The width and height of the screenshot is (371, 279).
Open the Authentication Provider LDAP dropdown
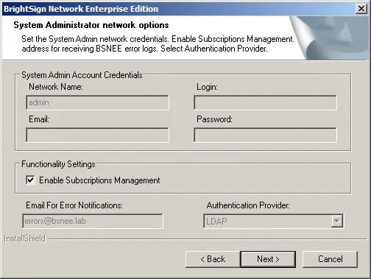(x=336, y=221)
